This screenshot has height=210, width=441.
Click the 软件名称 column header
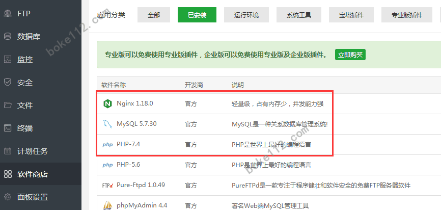pyautogui.click(x=114, y=85)
